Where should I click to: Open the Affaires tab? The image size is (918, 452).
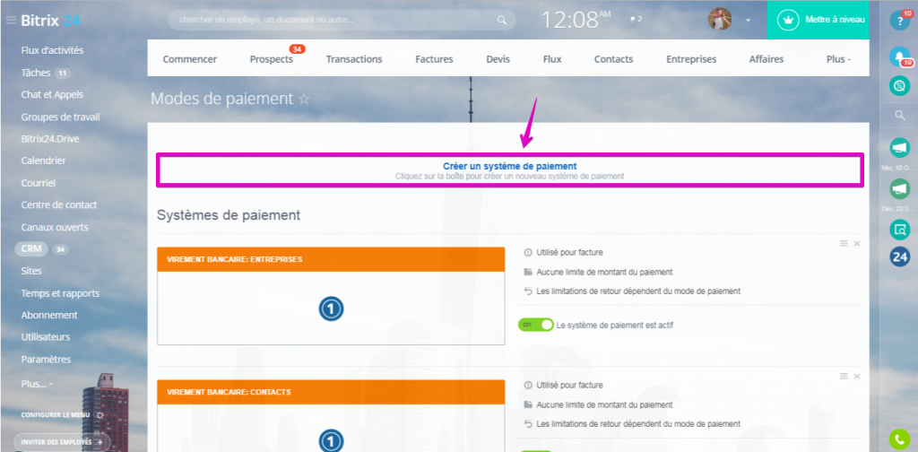[766, 58]
